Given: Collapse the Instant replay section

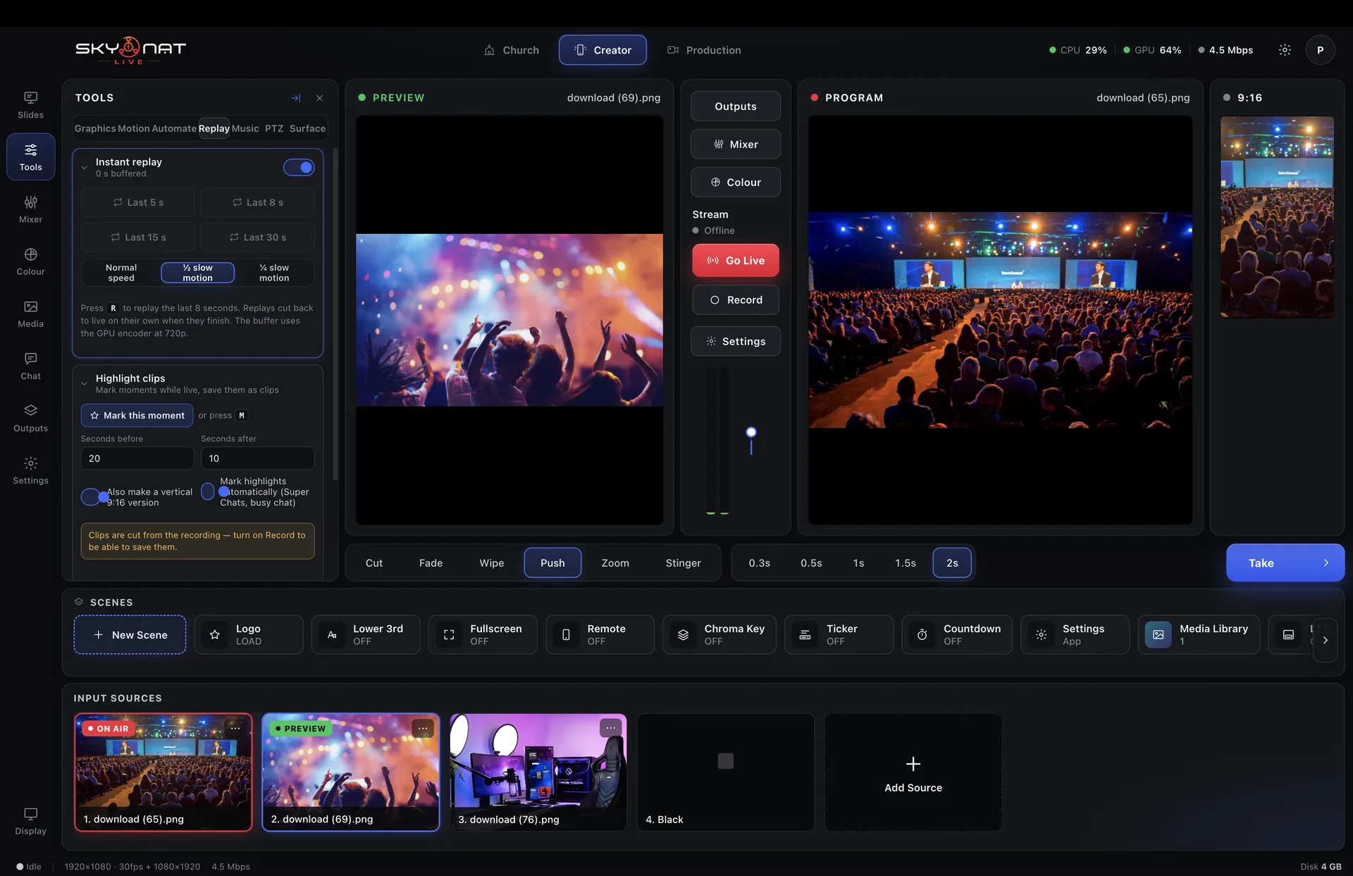Looking at the screenshot, I should 85,168.
